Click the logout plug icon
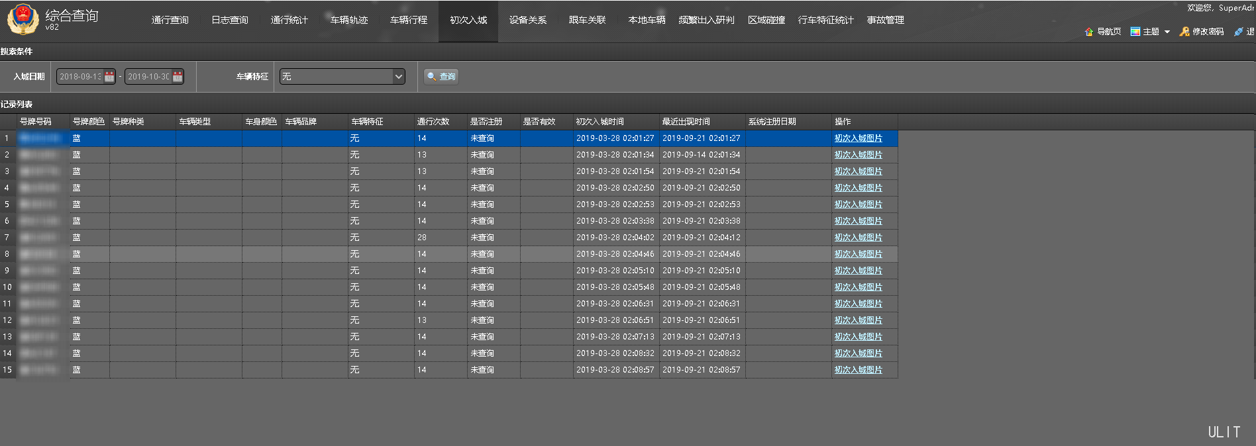 (1238, 32)
